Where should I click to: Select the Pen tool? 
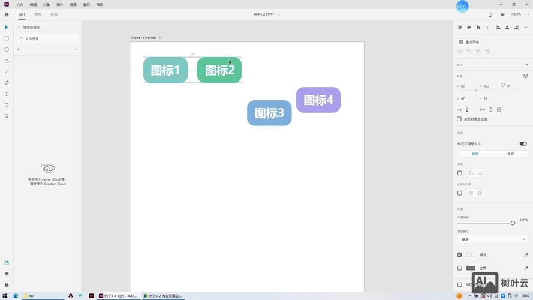click(7, 83)
